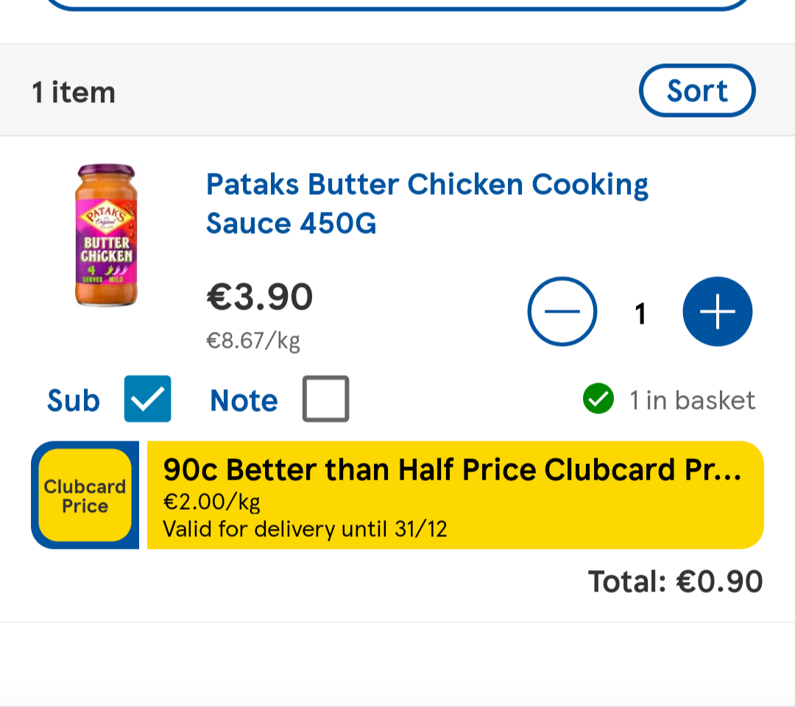
Task: Click the "1 in basket" status text
Action: [692, 400]
